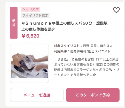Click the 対象スタイリスト label
The image size is (125, 108).
coord(66,46)
